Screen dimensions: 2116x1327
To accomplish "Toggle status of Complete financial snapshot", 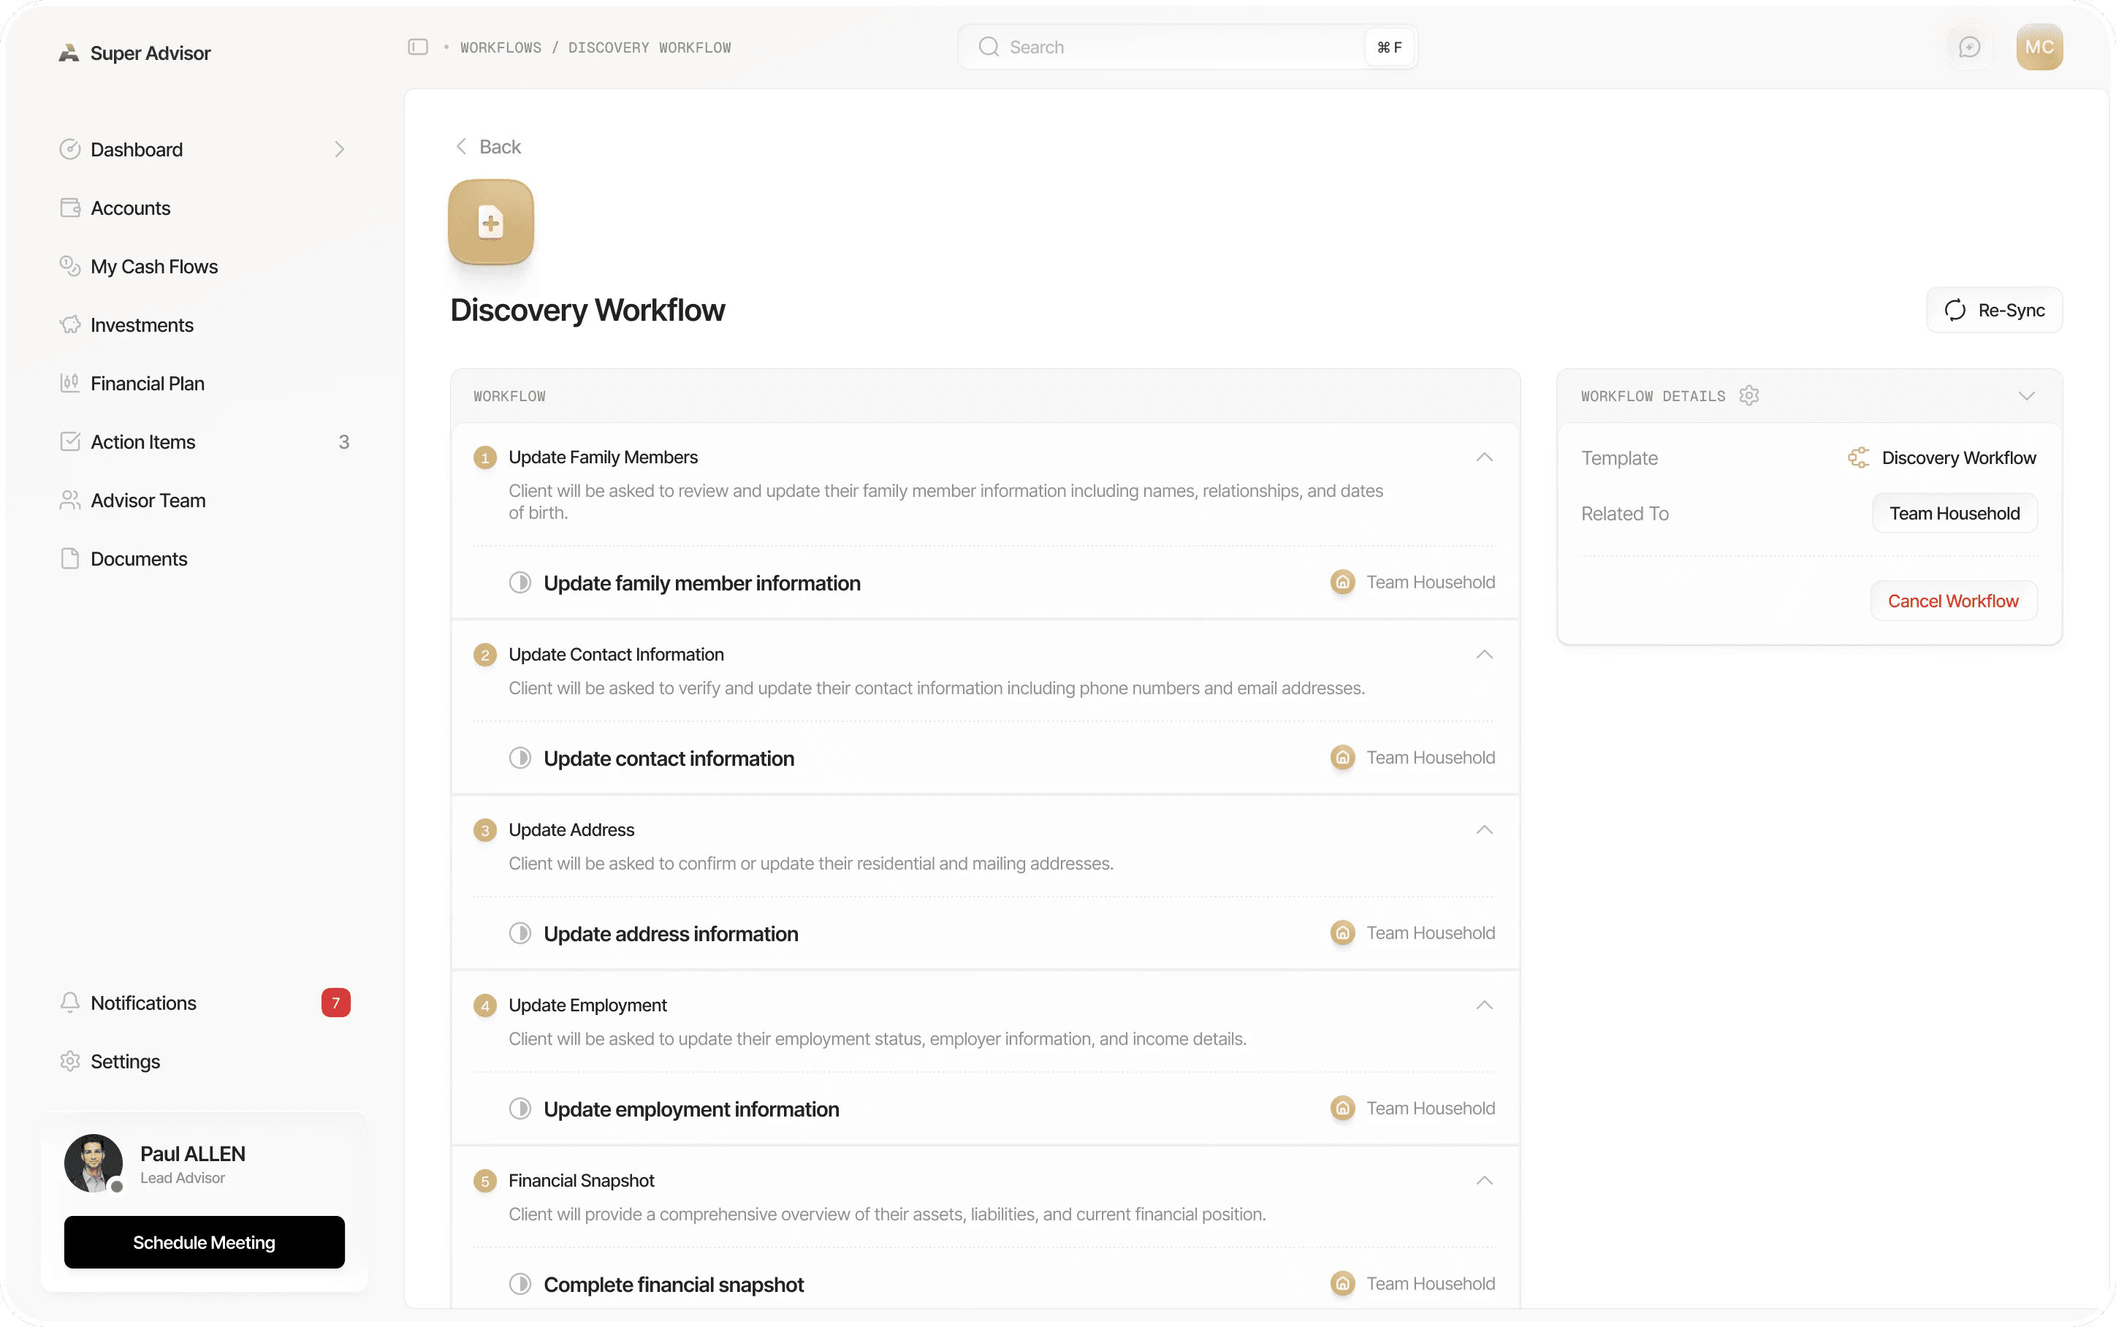I will pos(520,1285).
